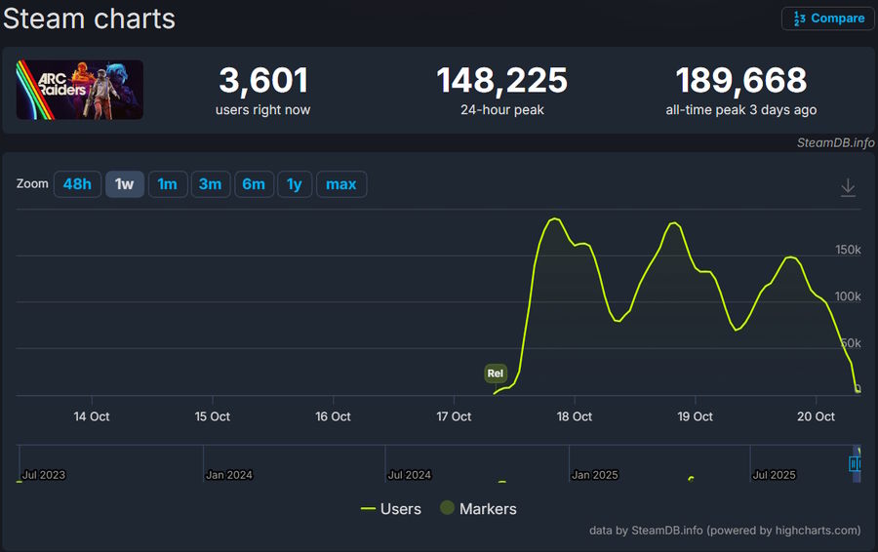
Task: Toggle the Users series label in legend
Action: click(x=401, y=509)
